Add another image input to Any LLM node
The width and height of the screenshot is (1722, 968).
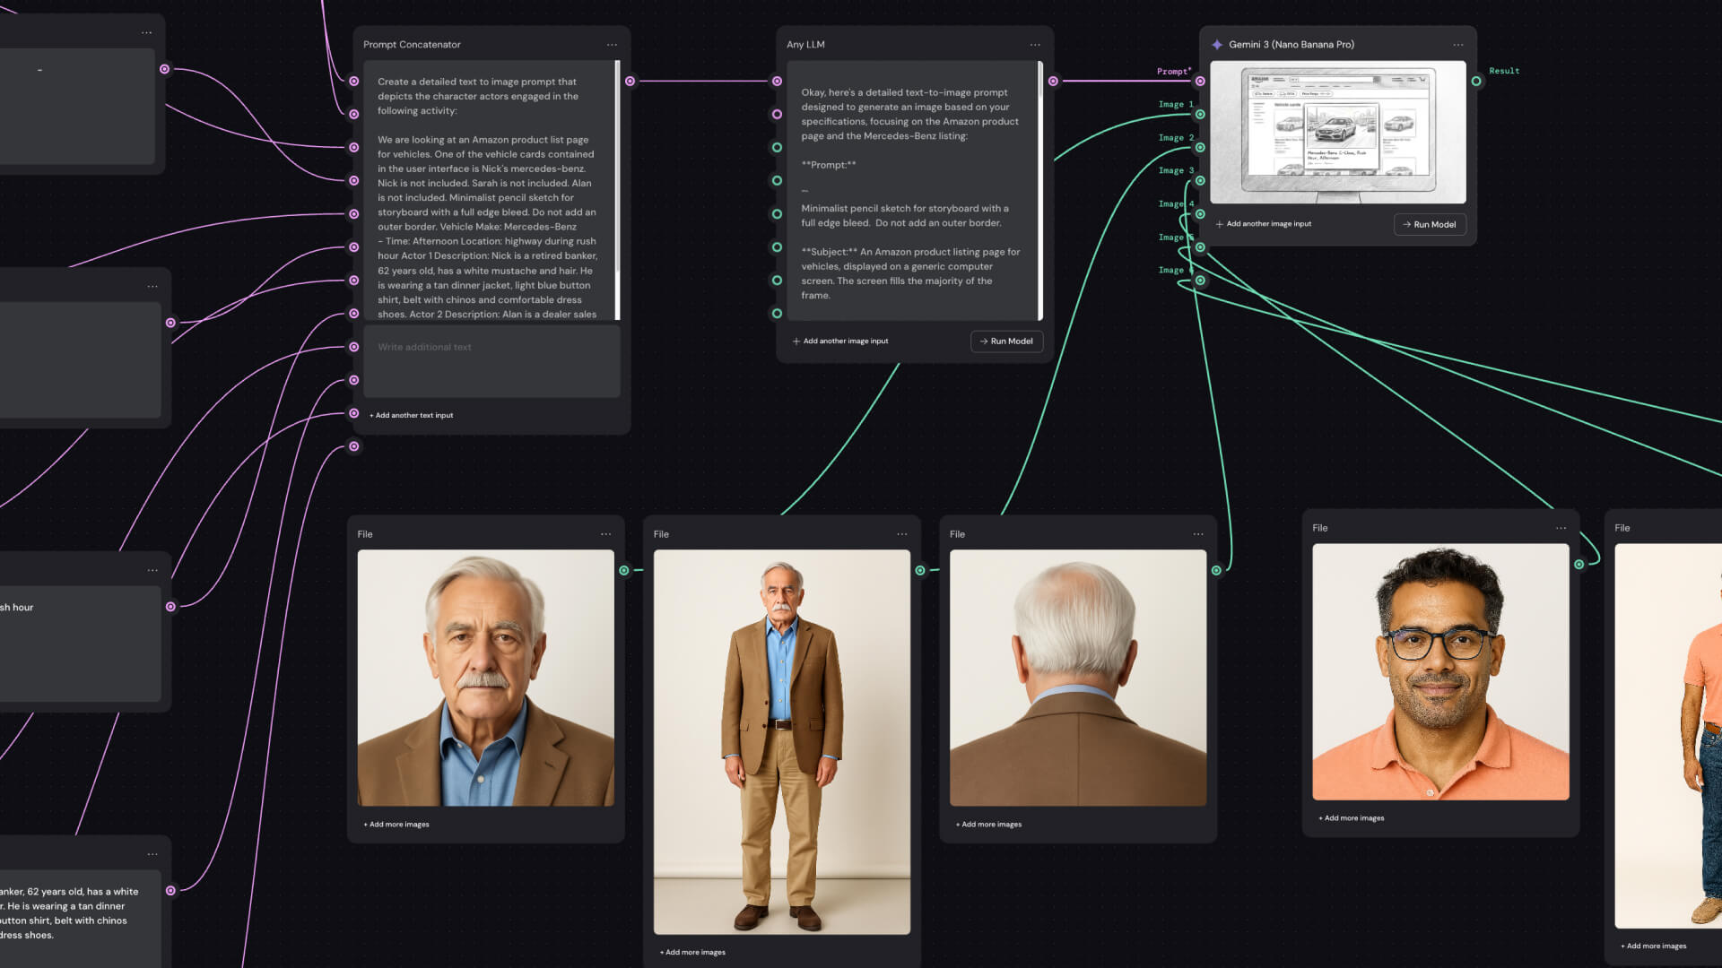840,341
